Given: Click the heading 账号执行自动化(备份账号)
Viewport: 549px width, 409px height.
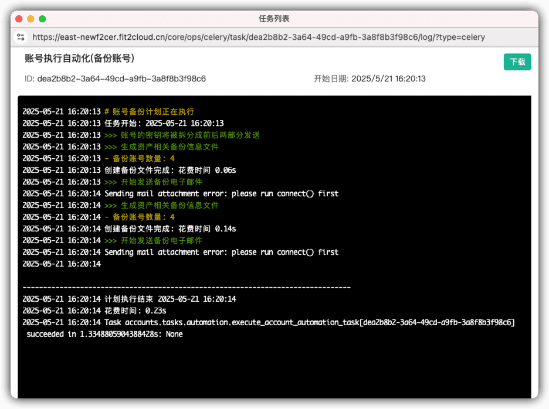Looking at the screenshot, I should pyautogui.click(x=80, y=58).
